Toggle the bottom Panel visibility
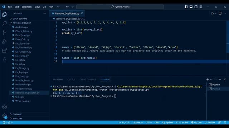229x128 pixels. click(191, 7)
